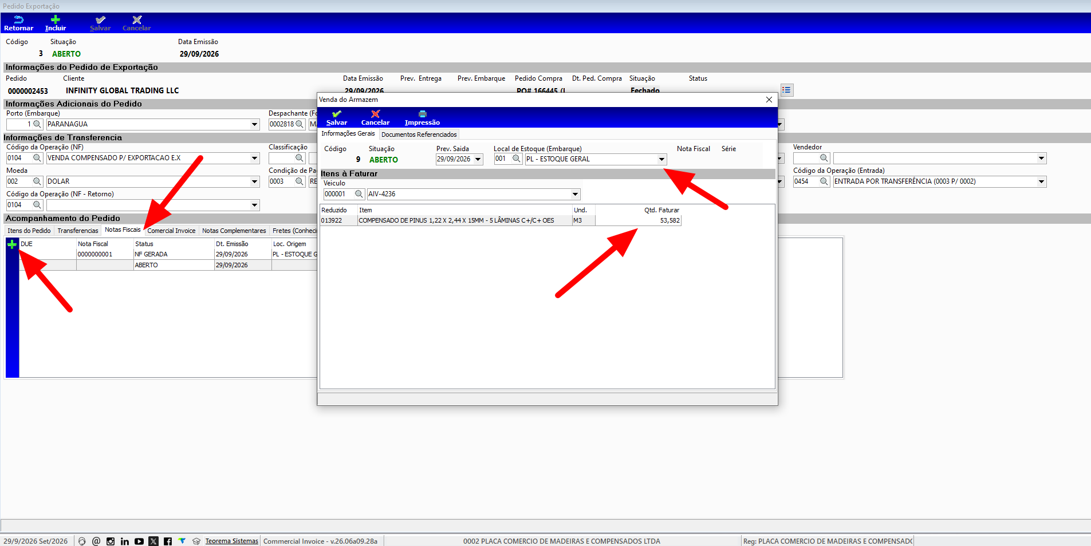Click the Despachante code field 0002818

coord(282,124)
